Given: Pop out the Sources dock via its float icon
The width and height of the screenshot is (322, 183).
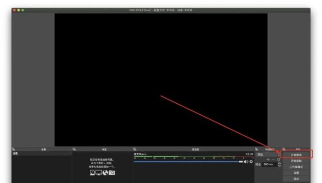Looking at the screenshot, I should [74, 149].
